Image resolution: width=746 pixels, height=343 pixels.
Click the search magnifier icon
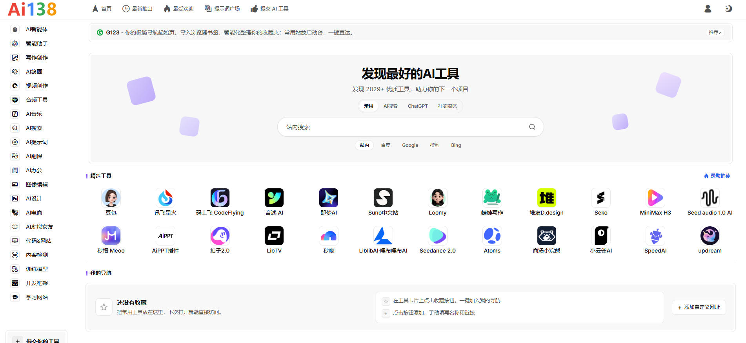pyautogui.click(x=532, y=127)
